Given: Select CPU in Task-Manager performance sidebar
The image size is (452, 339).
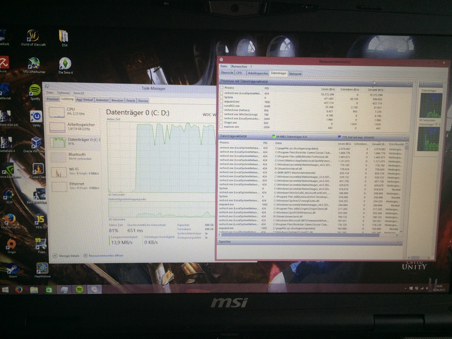Looking at the screenshot, I should coord(74,112).
